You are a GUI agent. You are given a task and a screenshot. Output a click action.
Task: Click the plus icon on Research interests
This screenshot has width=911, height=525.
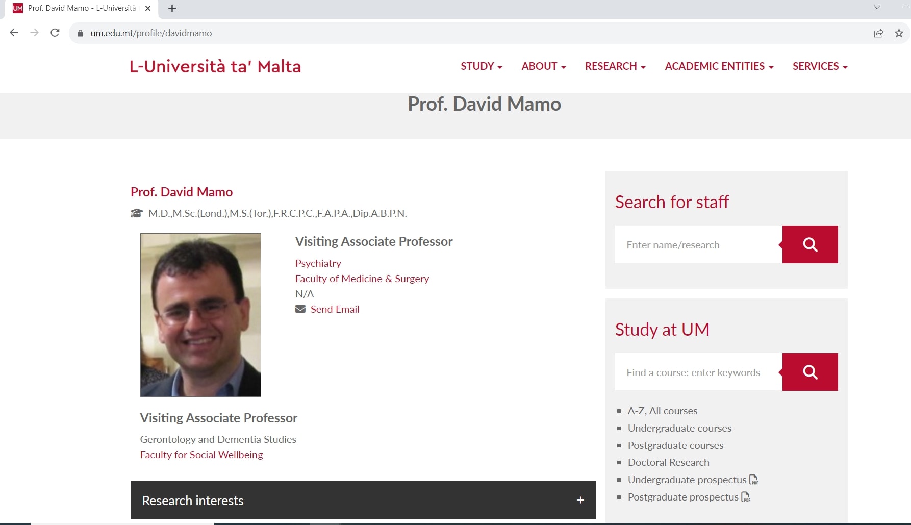tap(580, 500)
